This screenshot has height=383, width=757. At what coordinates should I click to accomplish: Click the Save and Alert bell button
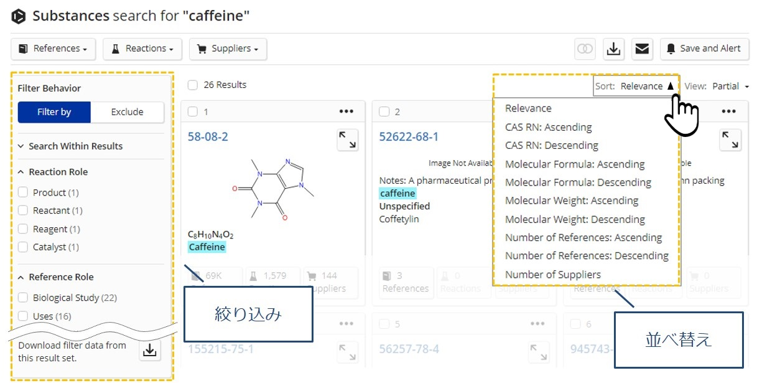(704, 49)
